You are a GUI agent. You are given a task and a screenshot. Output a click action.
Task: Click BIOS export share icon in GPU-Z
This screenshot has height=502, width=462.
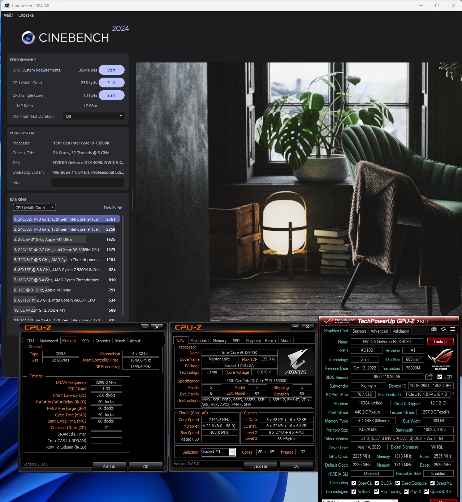429,377
